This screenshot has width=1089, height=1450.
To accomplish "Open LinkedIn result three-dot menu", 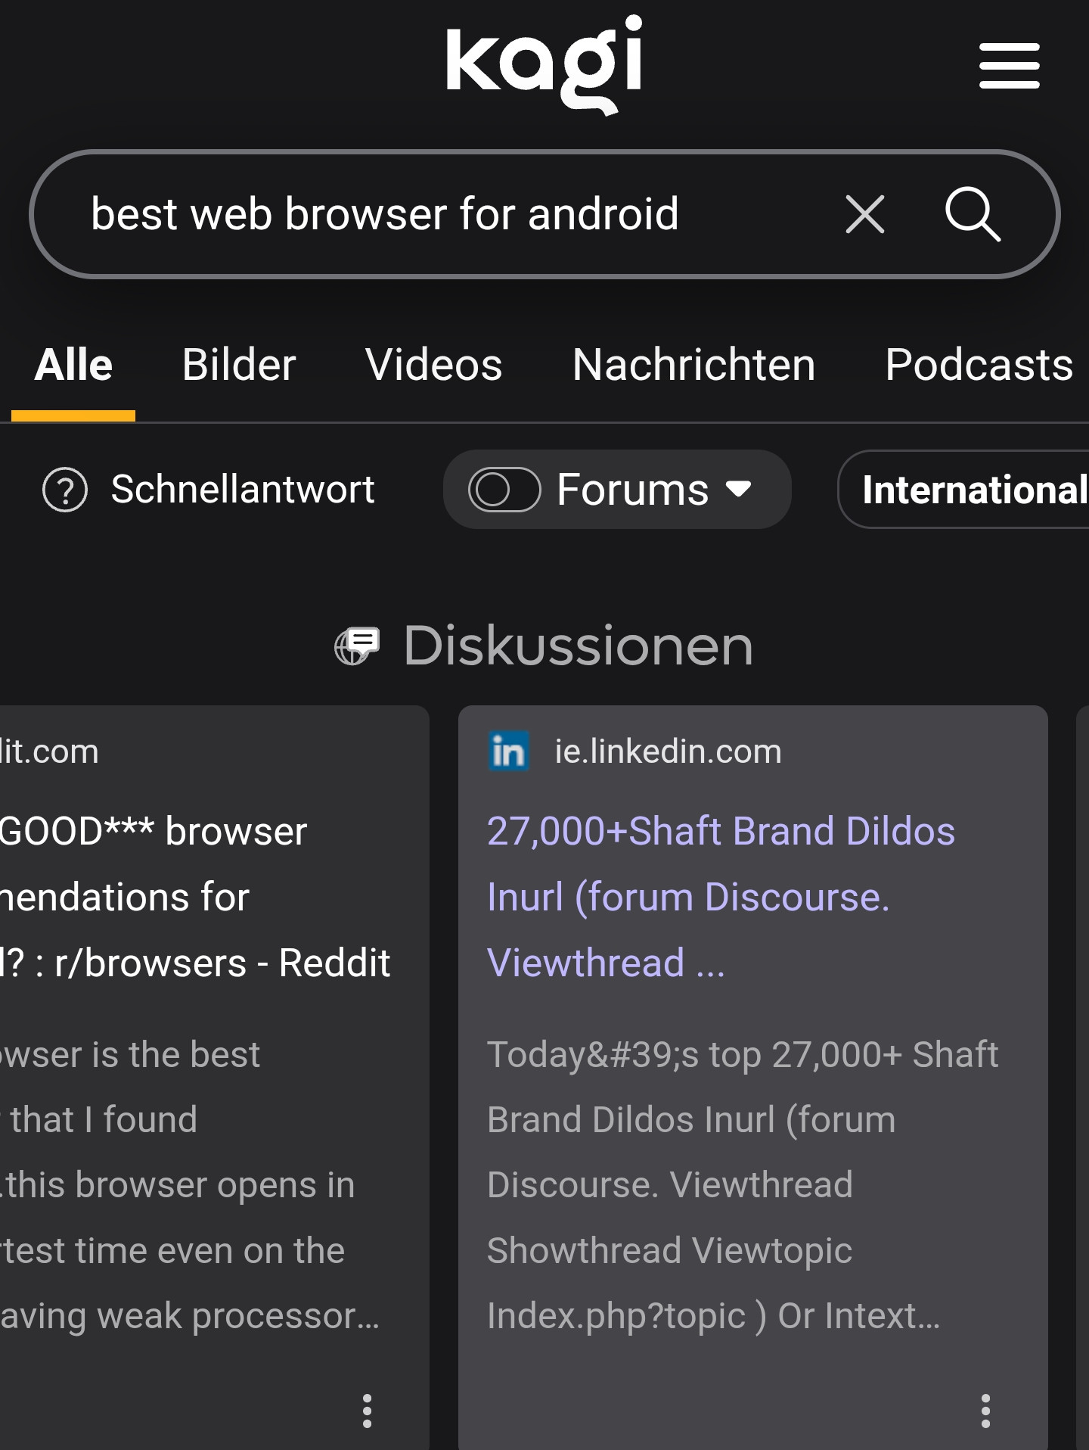I will pyautogui.click(x=985, y=1411).
